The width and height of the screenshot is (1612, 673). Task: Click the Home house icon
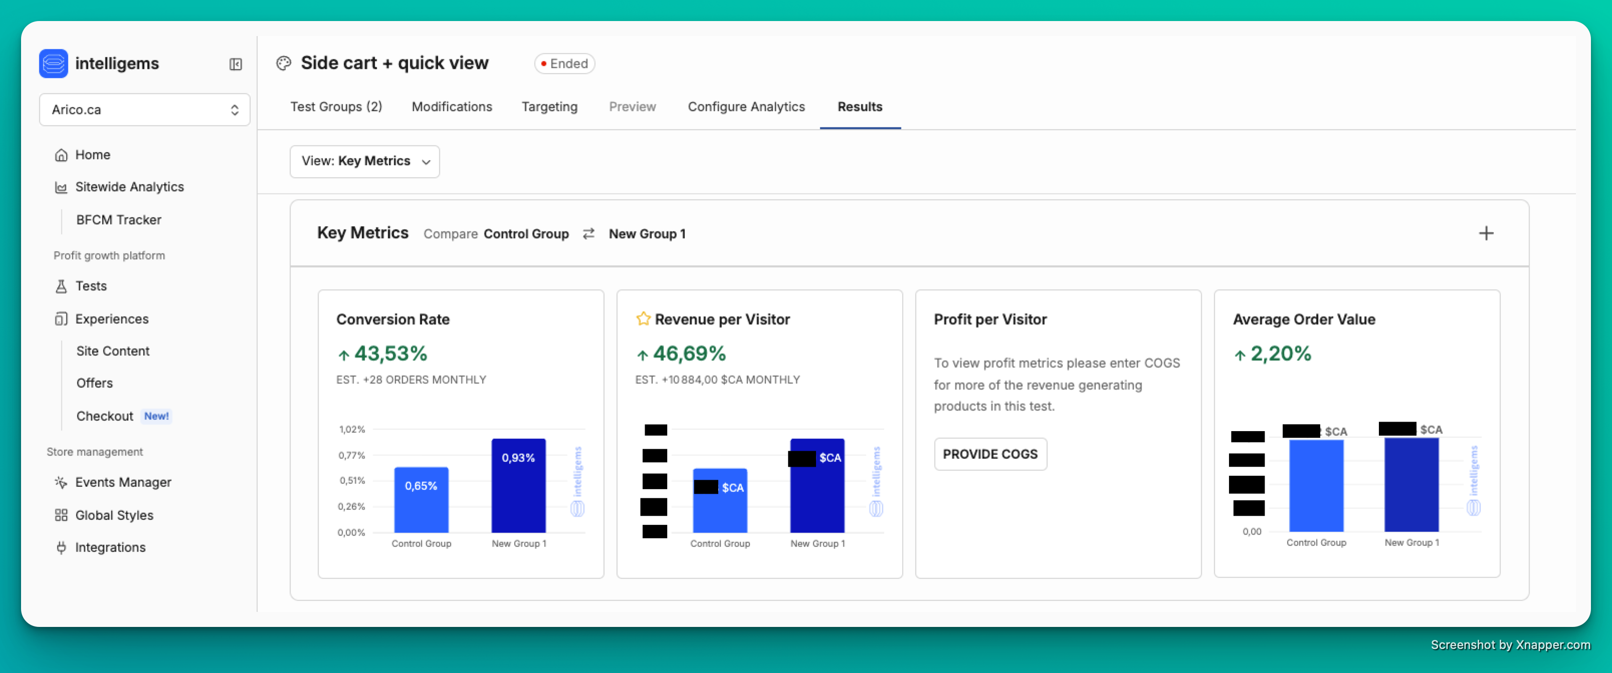(61, 155)
